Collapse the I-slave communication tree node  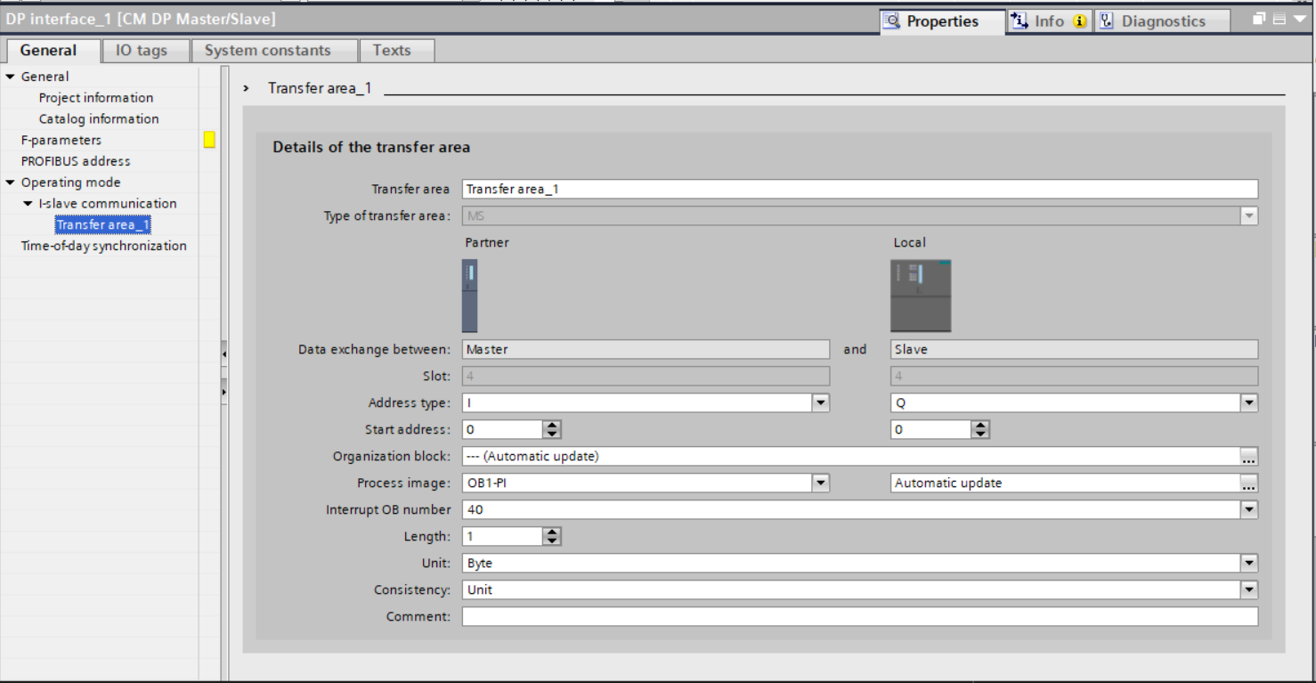click(x=28, y=204)
